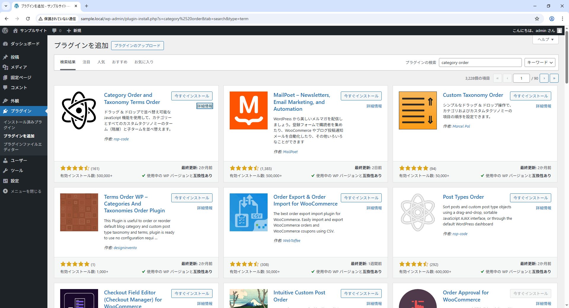Image resolution: width=569 pixels, height=308 pixels.
Task: Switch to 人気 tab
Action: pyautogui.click(x=101, y=62)
